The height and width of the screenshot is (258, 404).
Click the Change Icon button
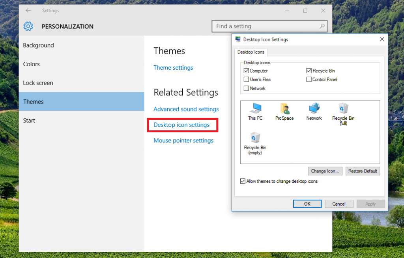(x=325, y=171)
